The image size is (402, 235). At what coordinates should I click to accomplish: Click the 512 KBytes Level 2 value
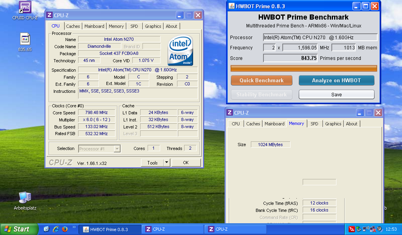pyautogui.click(x=159, y=127)
